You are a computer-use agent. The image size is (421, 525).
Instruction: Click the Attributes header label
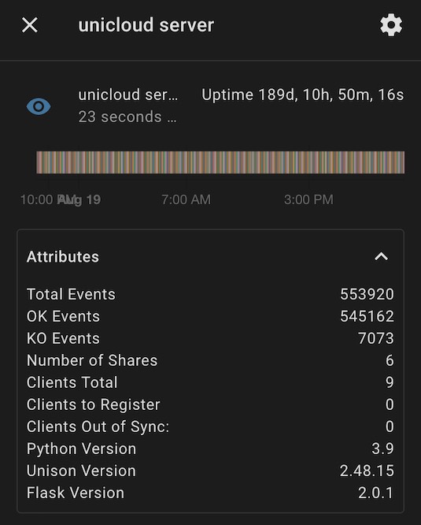tap(63, 257)
